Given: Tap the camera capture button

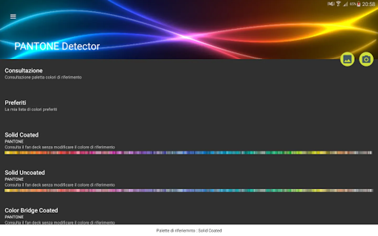Looking at the screenshot, I should coord(366,59).
